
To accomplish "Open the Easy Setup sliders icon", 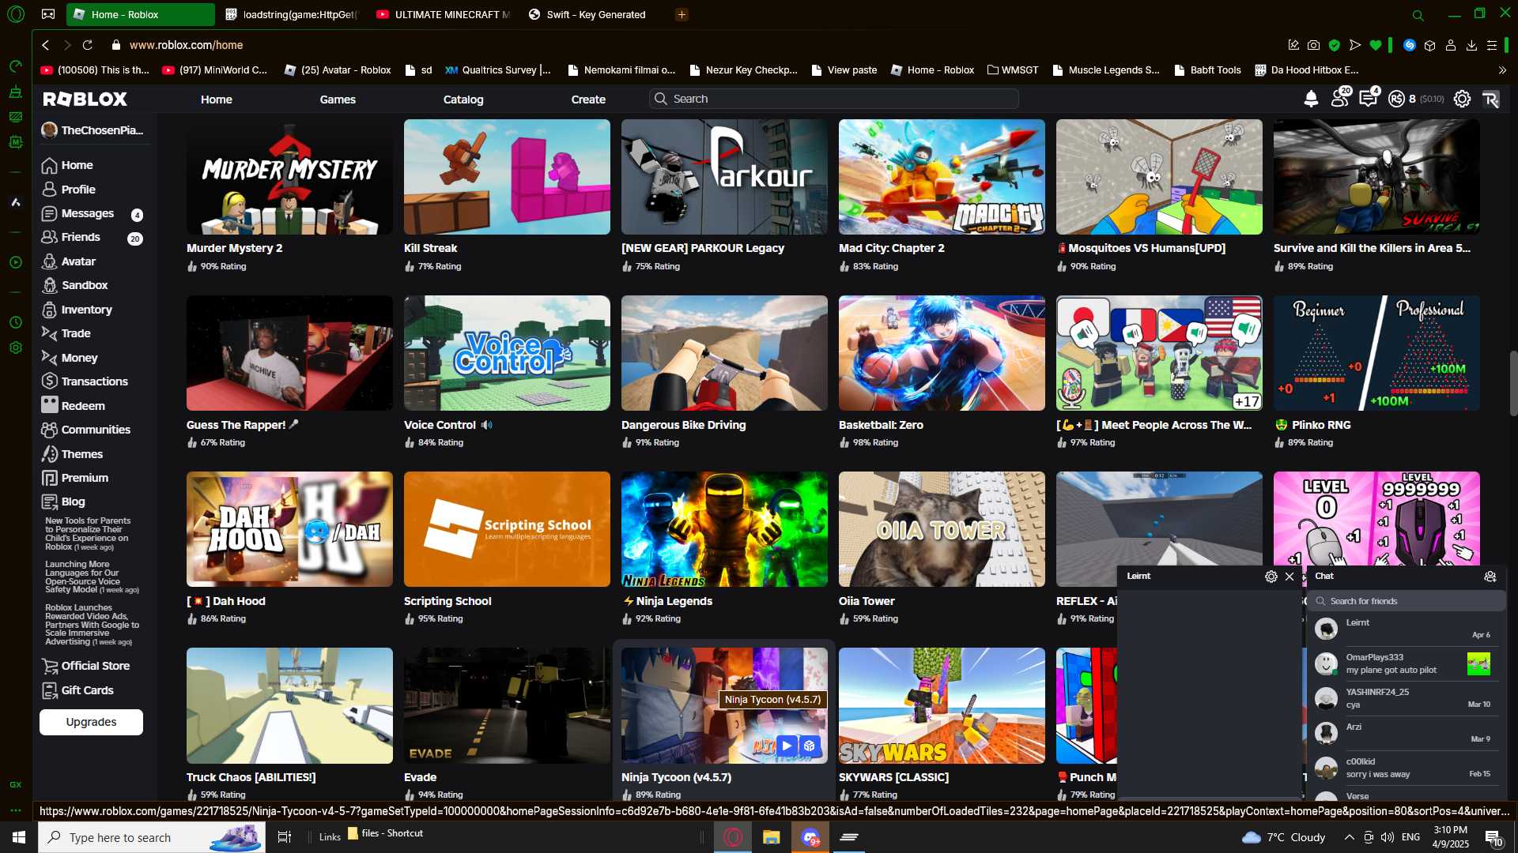I will point(1492,45).
